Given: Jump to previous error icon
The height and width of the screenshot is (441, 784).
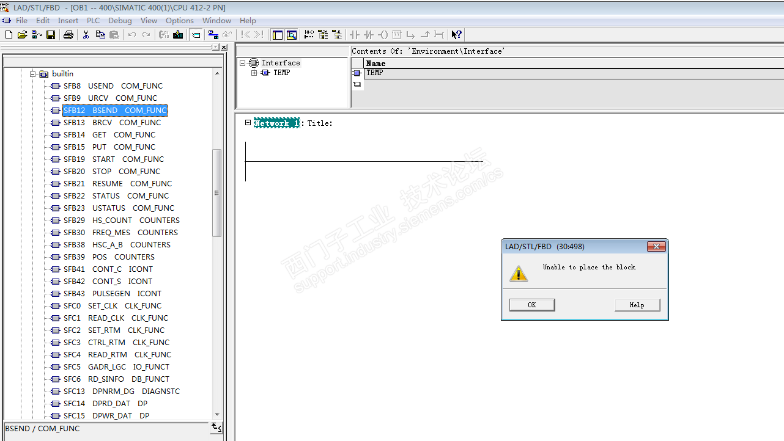Looking at the screenshot, I should pyautogui.click(x=245, y=35).
